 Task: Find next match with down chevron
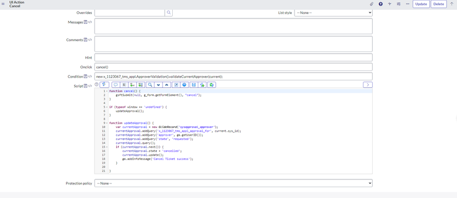[x=159, y=85]
